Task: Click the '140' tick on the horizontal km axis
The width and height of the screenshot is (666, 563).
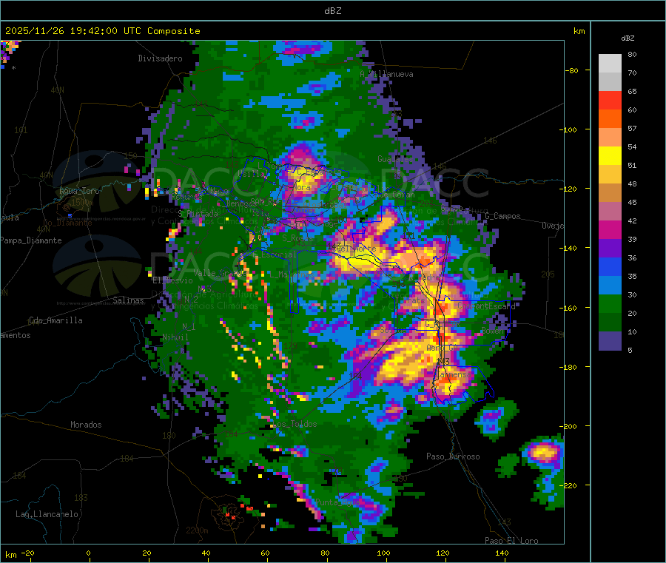Action: click(502, 553)
